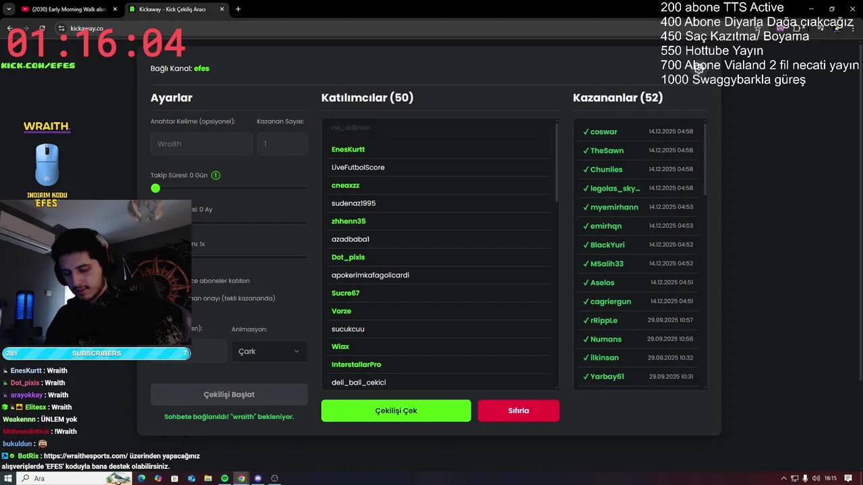Open the Chrome tab search dropdown
The width and height of the screenshot is (863, 485).
[9, 9]
